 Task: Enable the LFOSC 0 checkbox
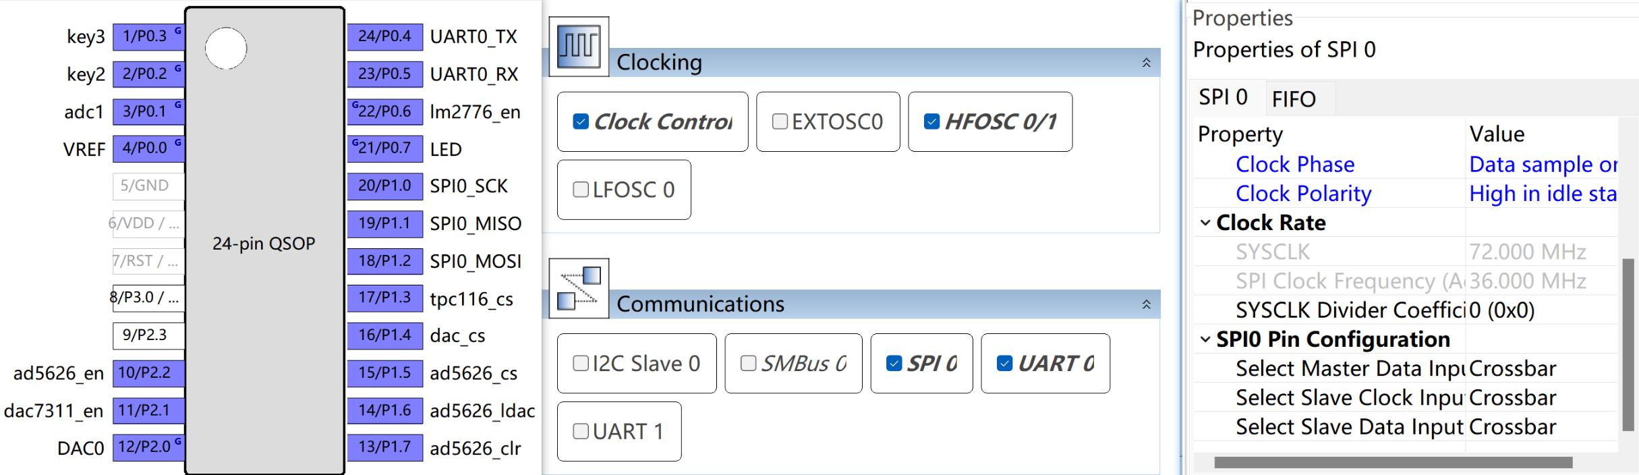click(x=580, y=190)
